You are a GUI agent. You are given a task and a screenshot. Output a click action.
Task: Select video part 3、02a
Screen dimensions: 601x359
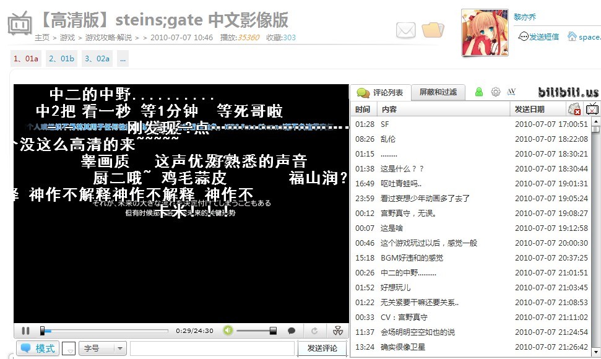(97, 59)
